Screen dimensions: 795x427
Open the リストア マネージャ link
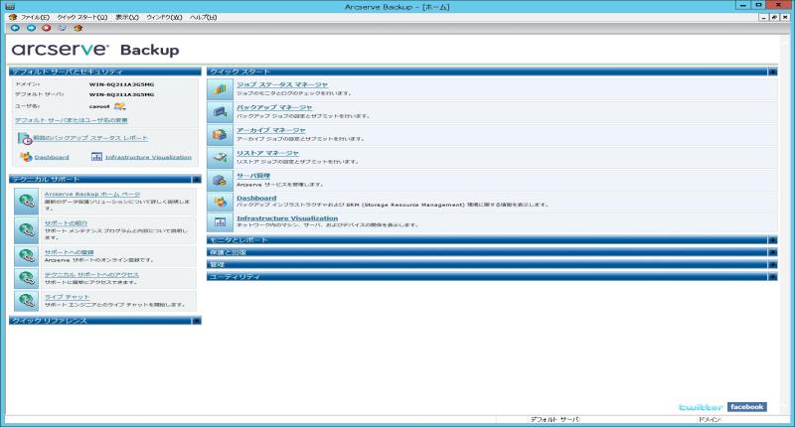click(x=267, y=153)
